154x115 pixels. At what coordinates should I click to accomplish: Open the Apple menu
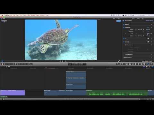click(x=2, y=15)
